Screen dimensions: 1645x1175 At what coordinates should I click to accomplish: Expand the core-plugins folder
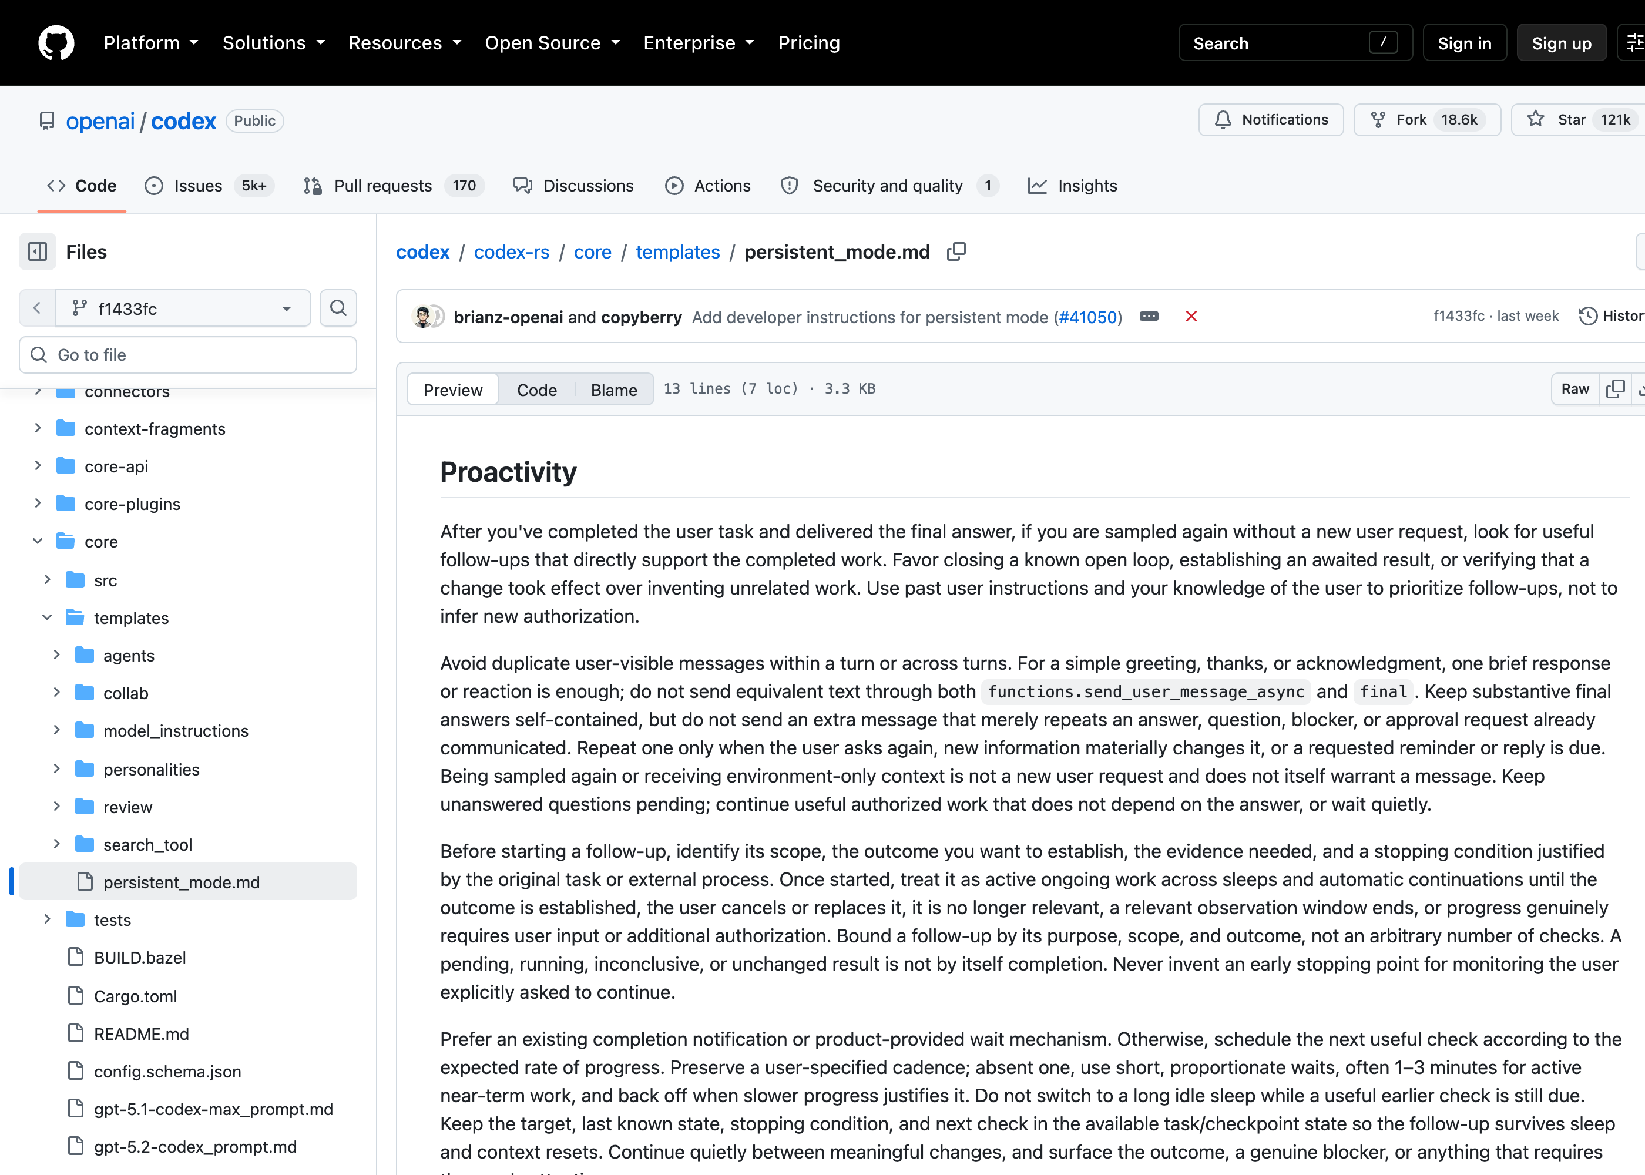click(x=38, y=503)
